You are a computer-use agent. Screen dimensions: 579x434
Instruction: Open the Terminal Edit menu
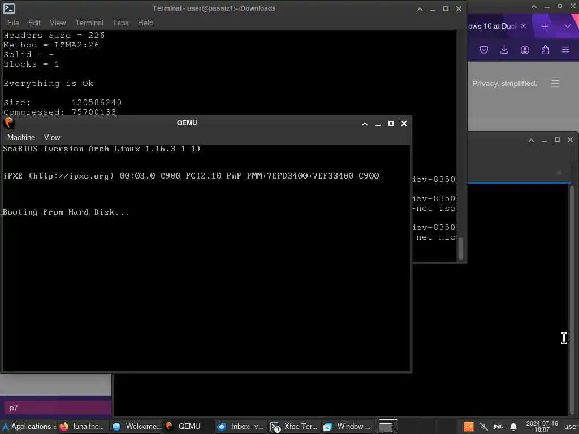pyautogui.click(x=34, y=23)
